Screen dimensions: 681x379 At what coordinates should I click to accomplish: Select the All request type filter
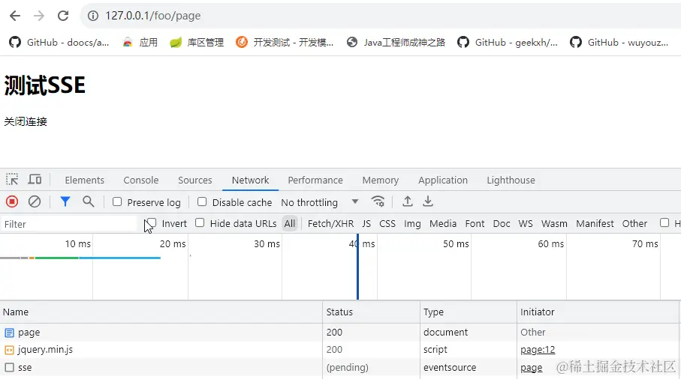(290, 223)
